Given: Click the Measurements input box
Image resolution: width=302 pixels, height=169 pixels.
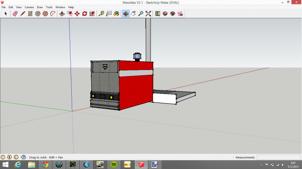Looking at the screenshot, I should [279, 157].
